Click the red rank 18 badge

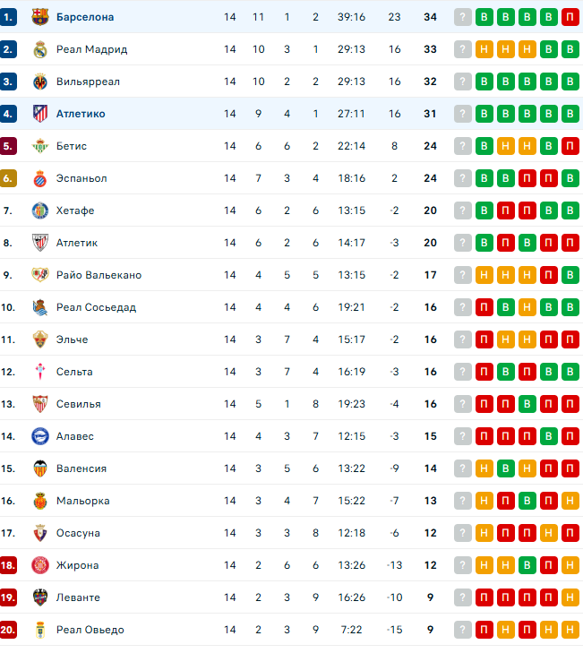pyautogui.click(x=9, y=565)
